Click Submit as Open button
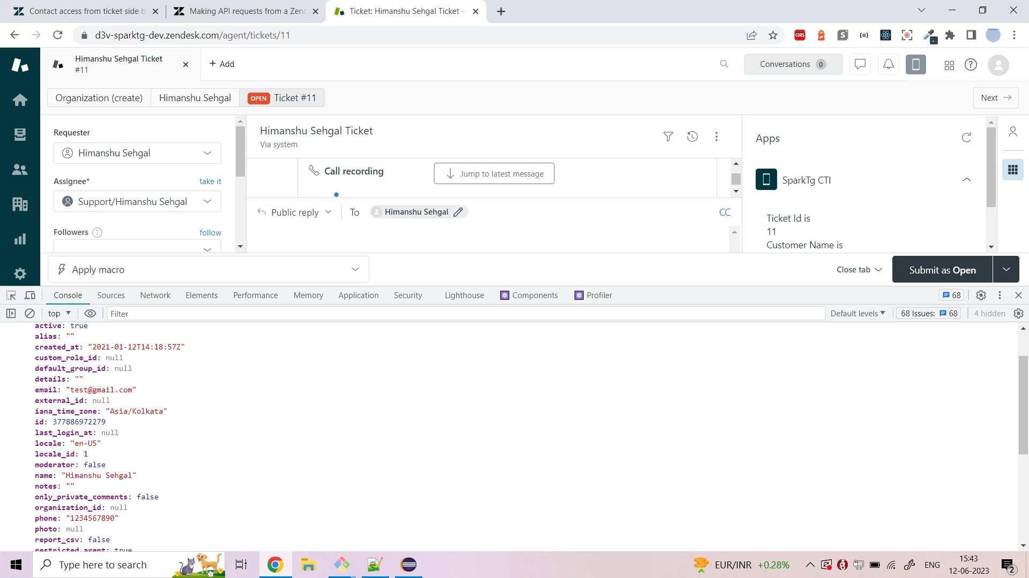 pos(942,270)
